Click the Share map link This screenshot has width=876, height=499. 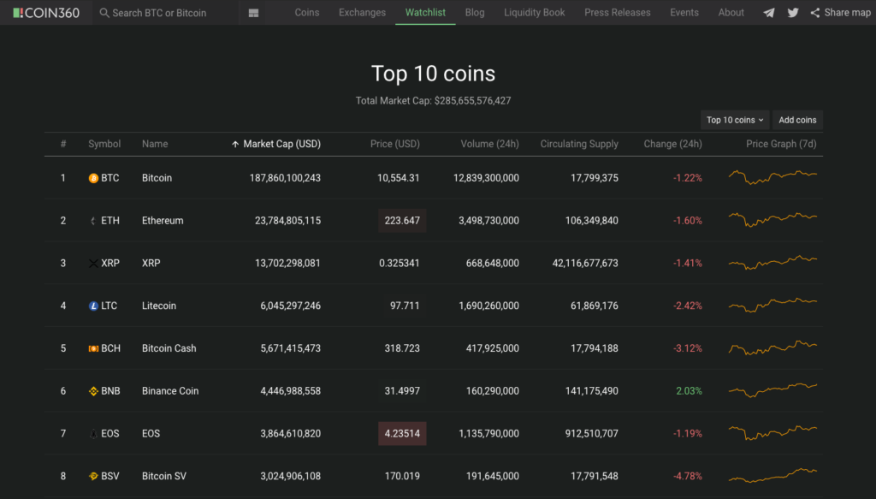840,12
